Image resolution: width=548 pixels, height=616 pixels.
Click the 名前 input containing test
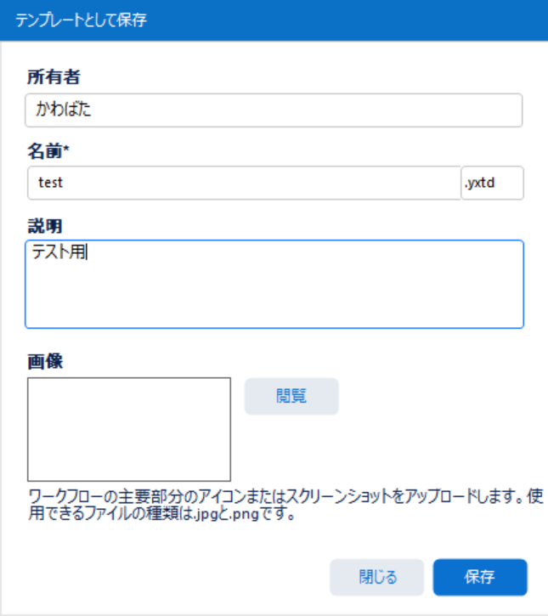(x=244, y=183)
